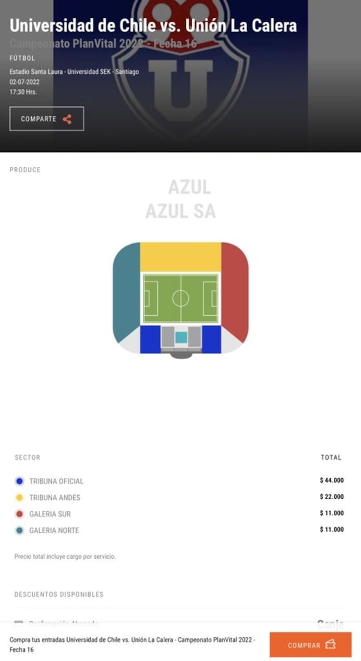The height and width of the screenshot is (661, 361).
Task: Select the TRIBUNA OFICIAL sector label
Action: pos(56,481)
